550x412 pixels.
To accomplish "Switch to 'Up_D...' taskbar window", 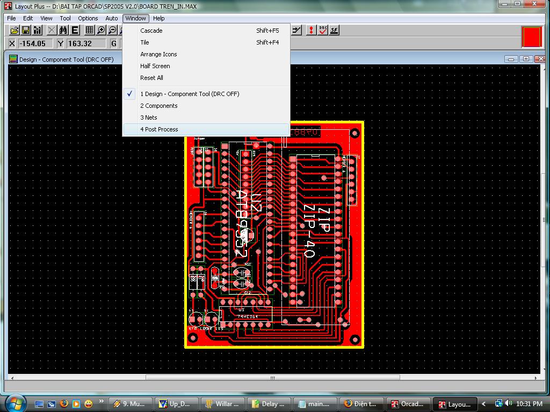I will point(177,404).
